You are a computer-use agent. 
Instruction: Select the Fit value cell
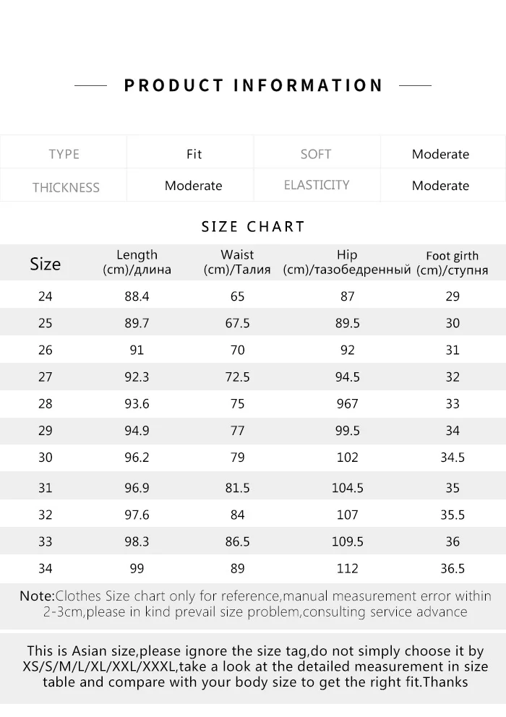click(x=194, y=154)
